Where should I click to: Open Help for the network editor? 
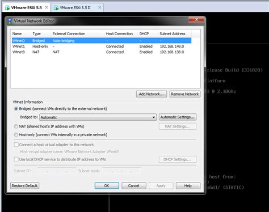(x=188, y=186)
